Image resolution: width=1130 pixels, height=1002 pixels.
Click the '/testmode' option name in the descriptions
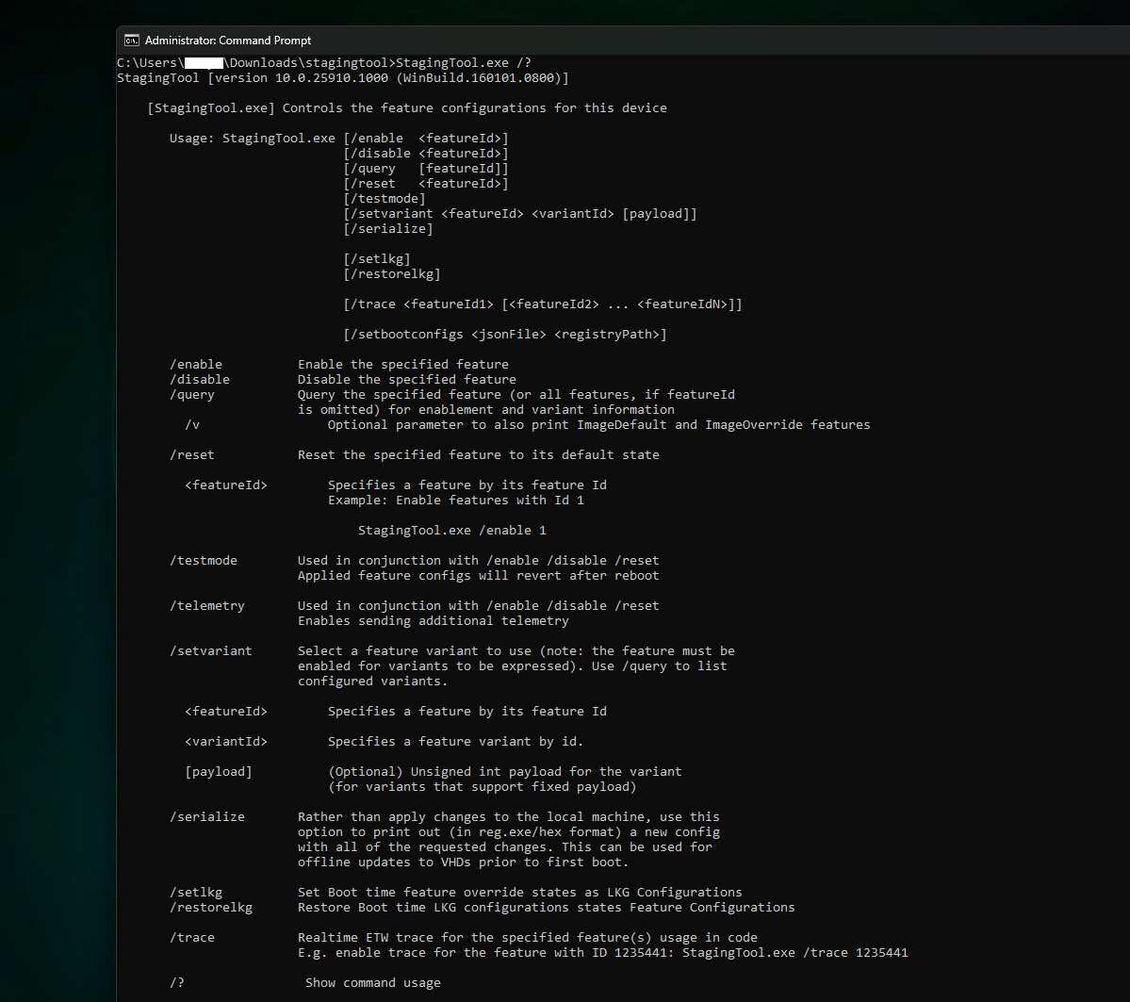[x=204, y=561]
